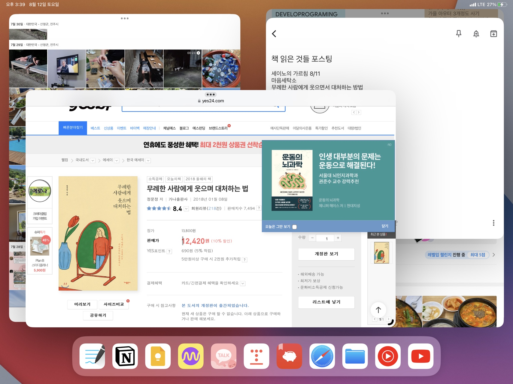Open YouTube from the dock

pos(421,356)
